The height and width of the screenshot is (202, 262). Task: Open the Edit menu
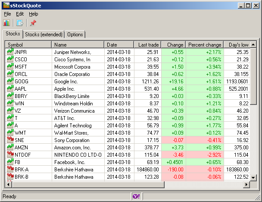(20, 14)
